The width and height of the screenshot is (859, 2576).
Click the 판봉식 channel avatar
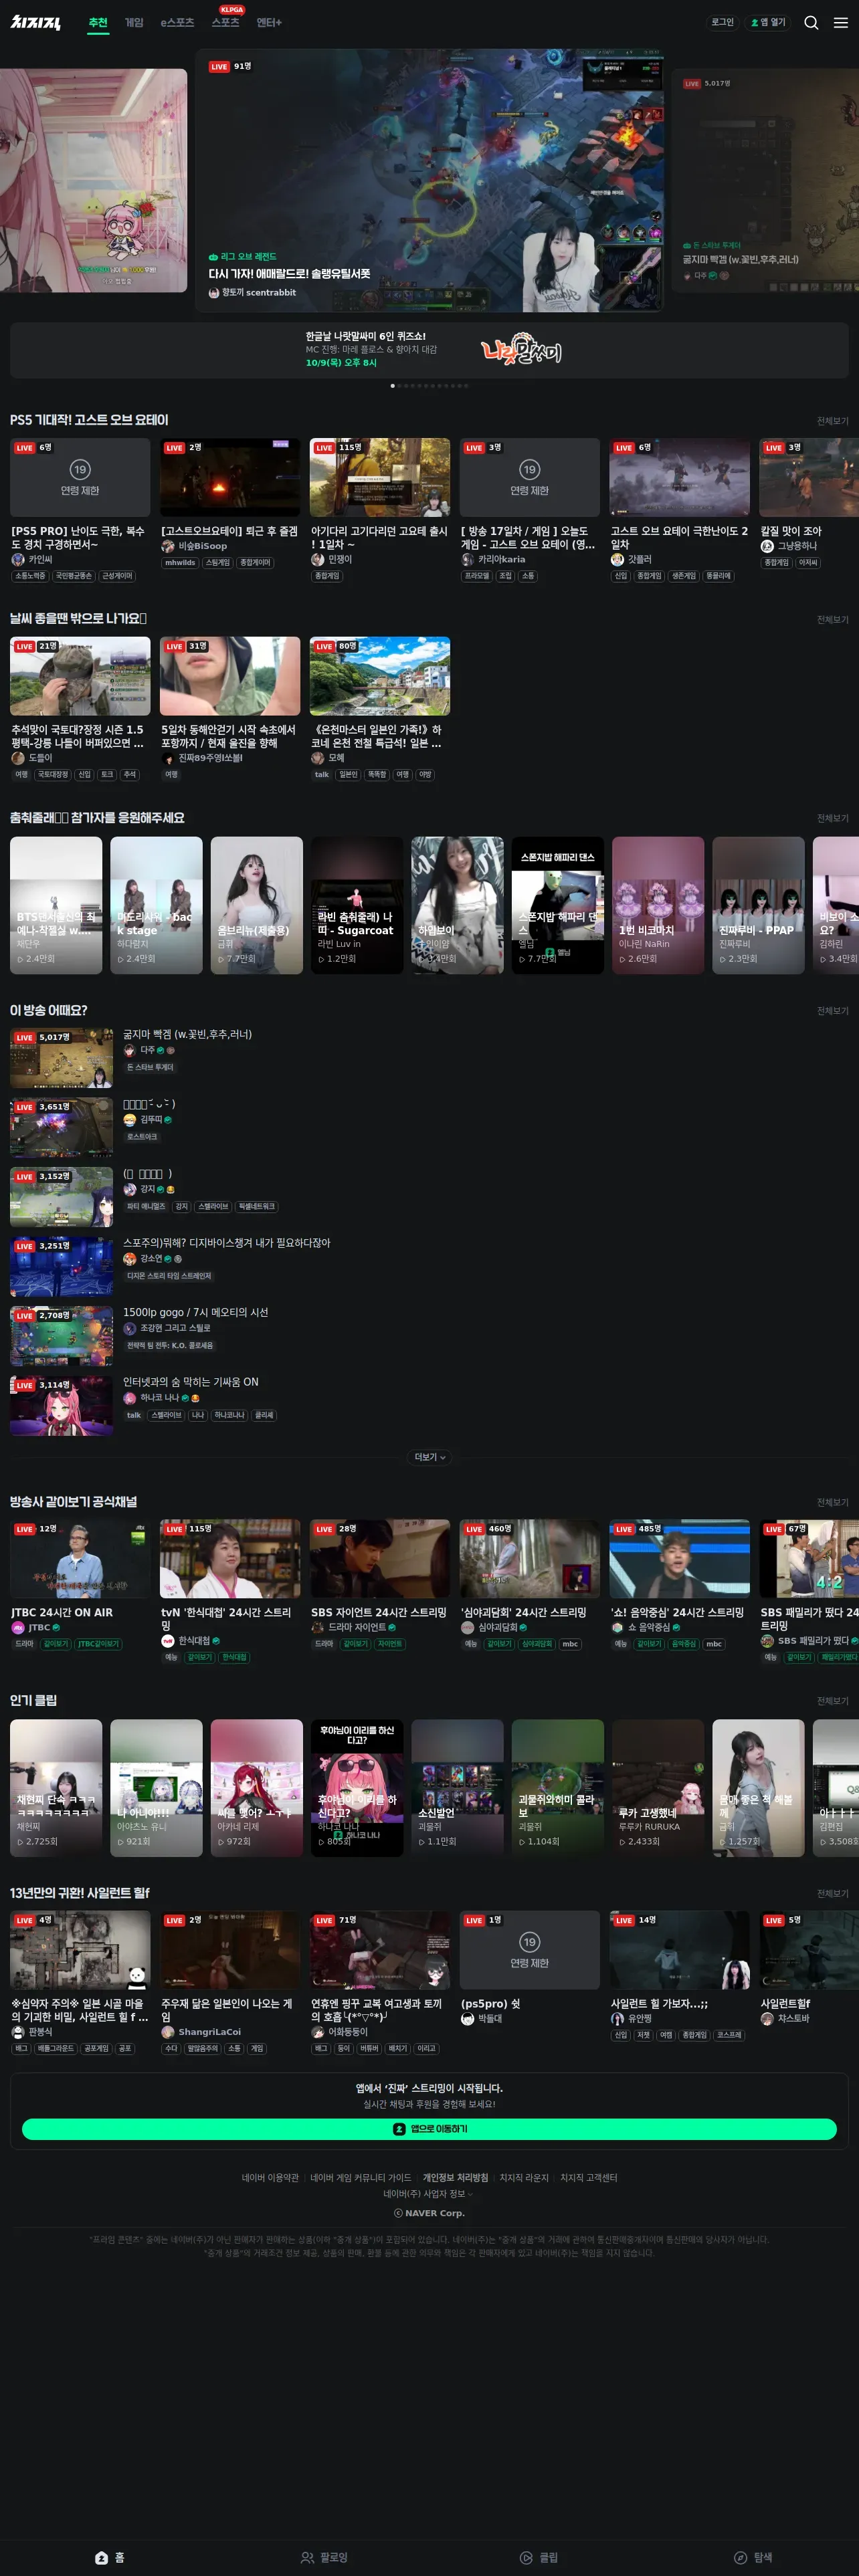click(18, 2032)
